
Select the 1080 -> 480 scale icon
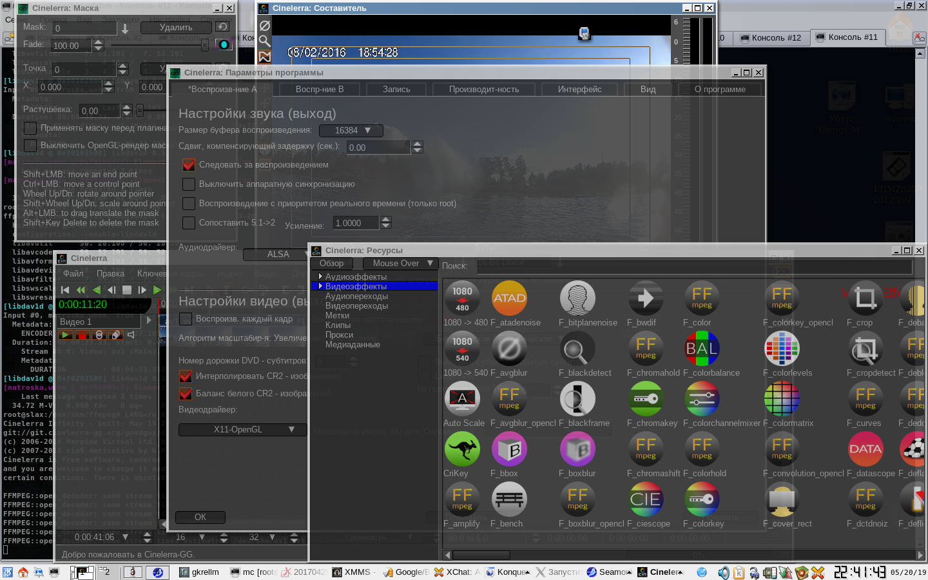pos(462,298)
